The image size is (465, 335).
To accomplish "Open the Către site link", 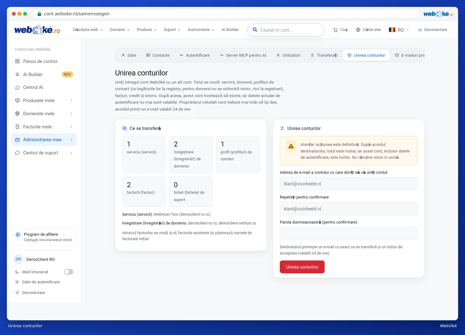I will [368, 30].
